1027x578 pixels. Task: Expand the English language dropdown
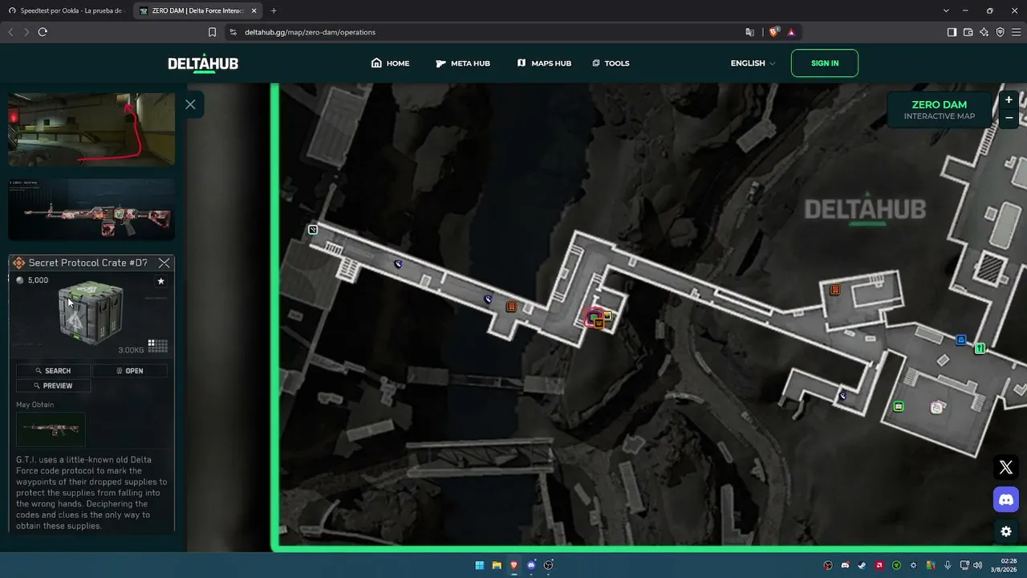pyautogui.click(x=753, y=63)
